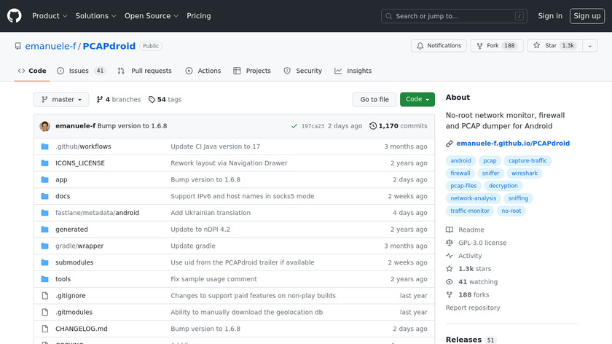This screenshot has height=344, width=612.
Task: Open the fastlane/metadata/android folder
Action: point(97,213)
